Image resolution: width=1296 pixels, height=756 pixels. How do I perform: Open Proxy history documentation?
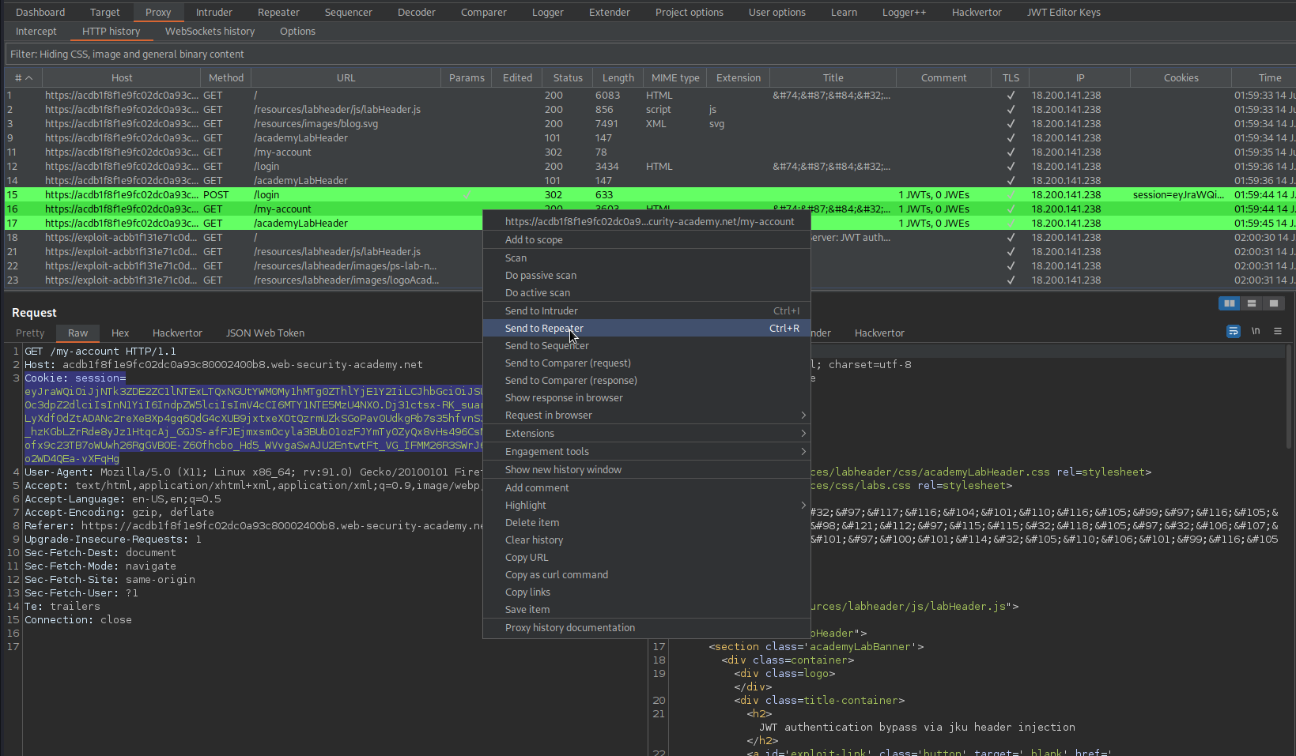[x=647, y=628]
